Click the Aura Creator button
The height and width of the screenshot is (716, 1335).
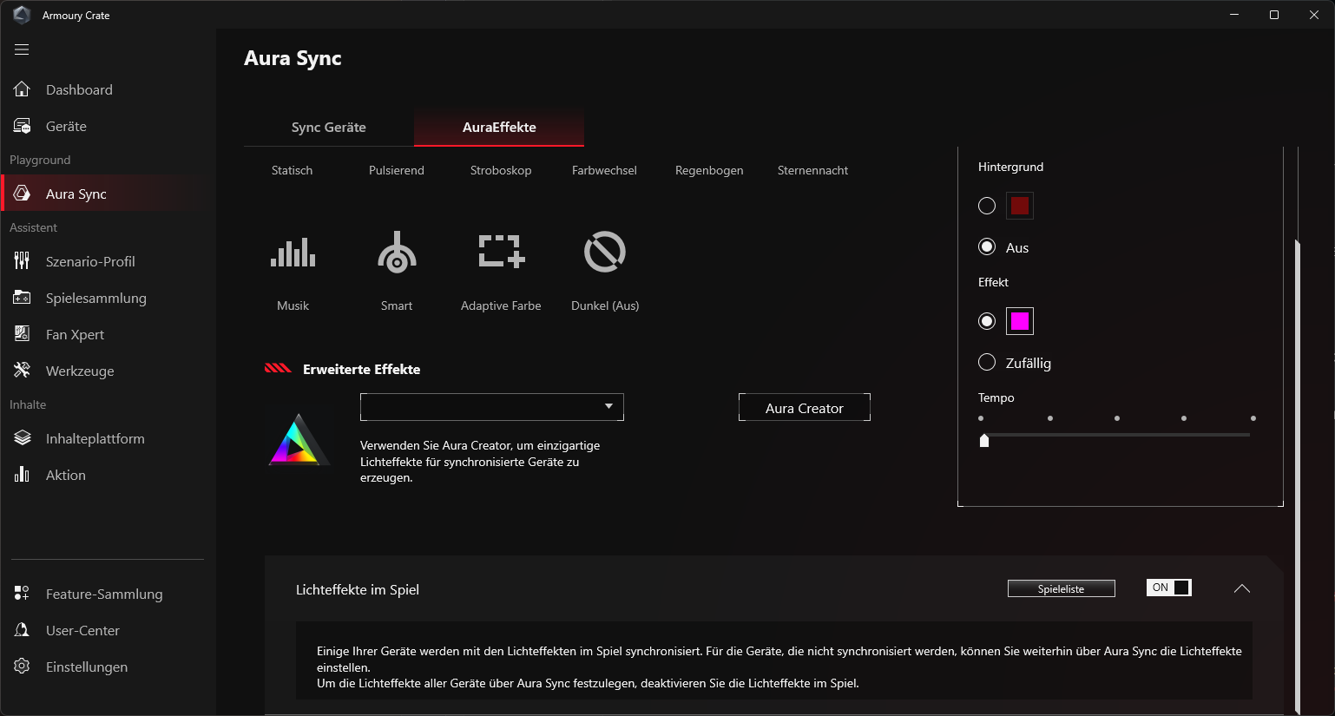point(805,408)
